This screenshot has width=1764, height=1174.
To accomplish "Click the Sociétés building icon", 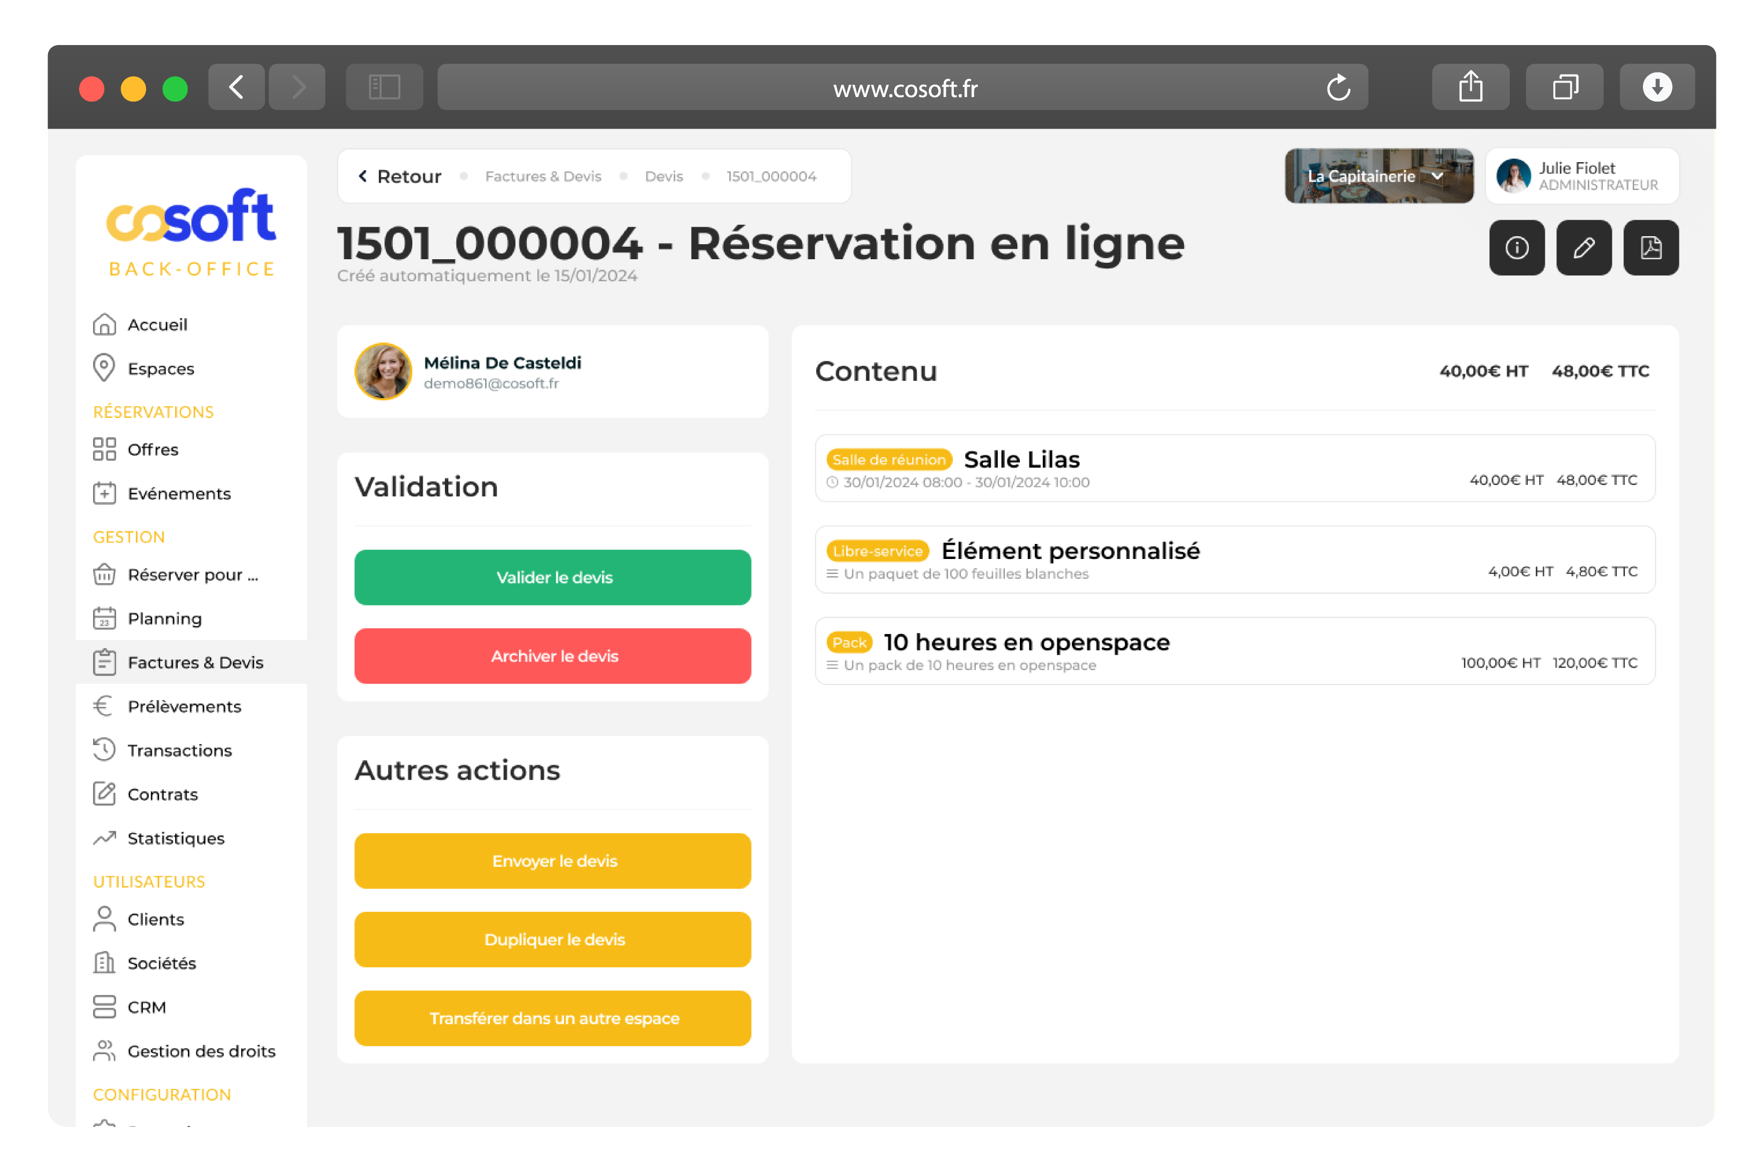I will tap(104, 963).
